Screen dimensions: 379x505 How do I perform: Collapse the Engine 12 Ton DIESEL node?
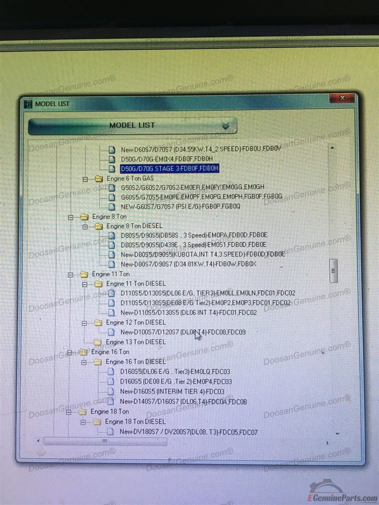(85, 323)
